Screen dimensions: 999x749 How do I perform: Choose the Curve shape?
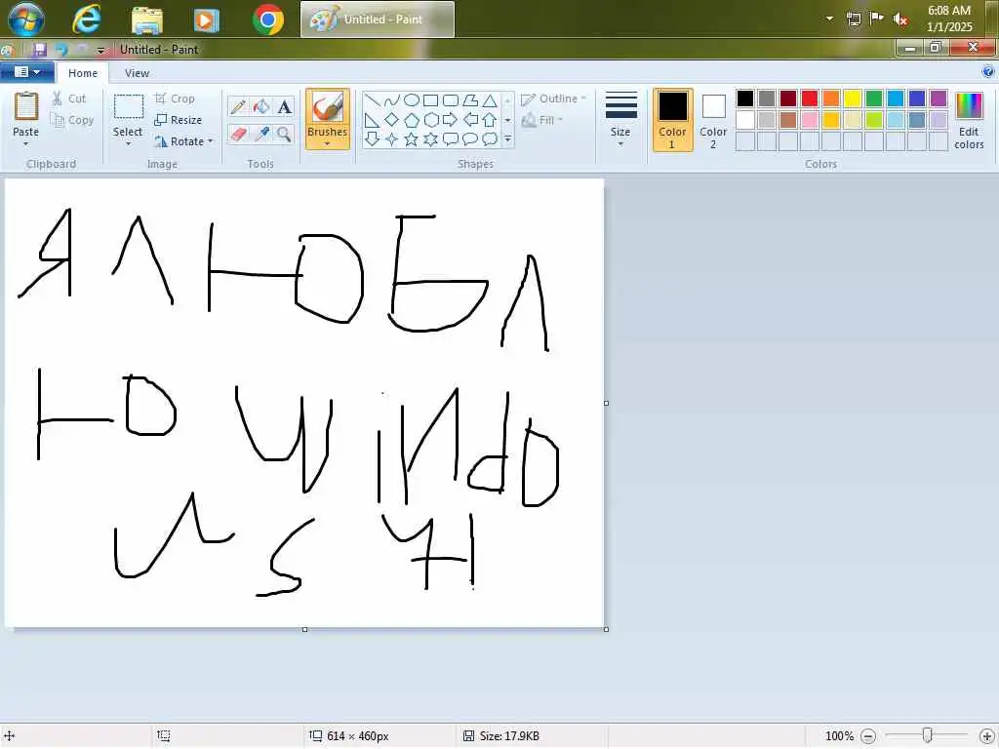pos(392,100)
